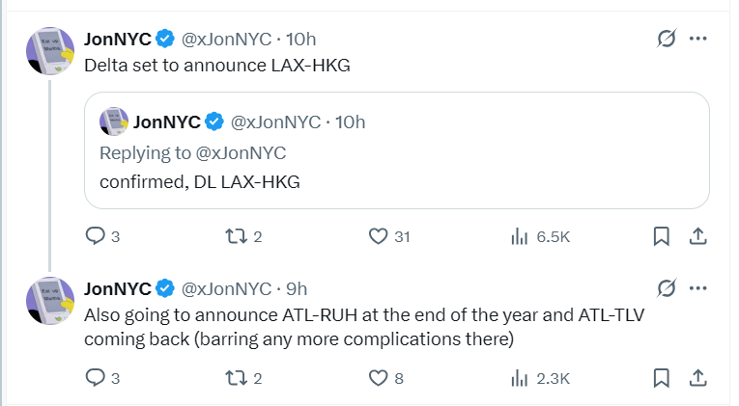Open more options menu on ATL-RUH tweet
The height and width of the screenshot is (406, 739).
point(698,288)
